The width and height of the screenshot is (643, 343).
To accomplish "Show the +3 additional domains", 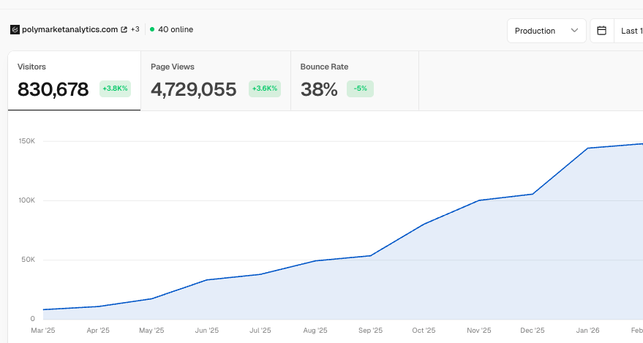I will click(135, 29).
